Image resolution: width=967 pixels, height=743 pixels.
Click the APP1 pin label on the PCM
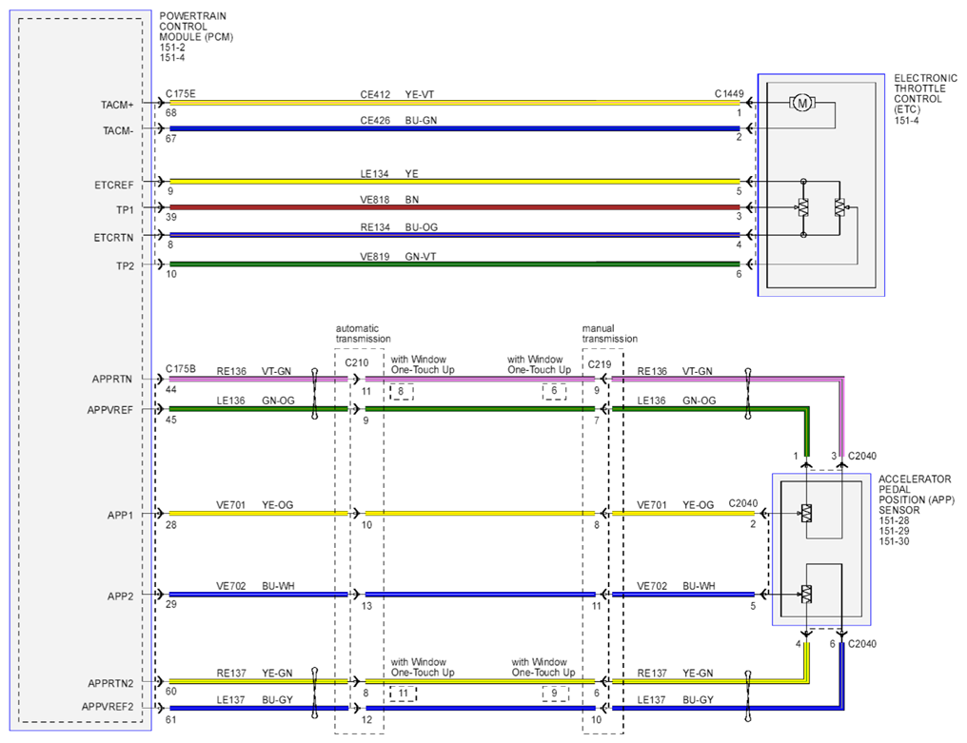click(120, 515)
